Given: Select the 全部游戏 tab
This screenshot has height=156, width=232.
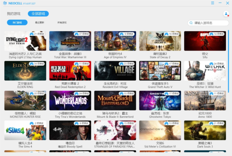Looking at the screenshot, I should pos(38,14).
